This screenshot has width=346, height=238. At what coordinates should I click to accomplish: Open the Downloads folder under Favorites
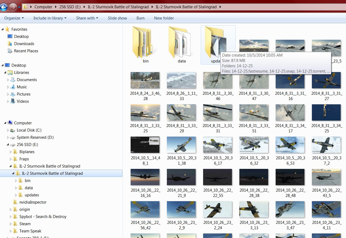[x=25, y=43]
